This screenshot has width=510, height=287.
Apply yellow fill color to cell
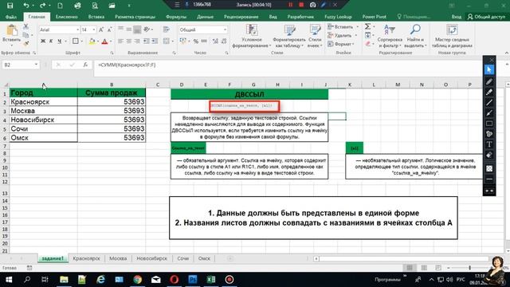tap(92, 41)
